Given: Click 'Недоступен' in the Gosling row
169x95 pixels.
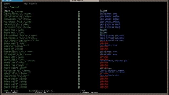Looking at the screenshot, I should pos(104,77).
